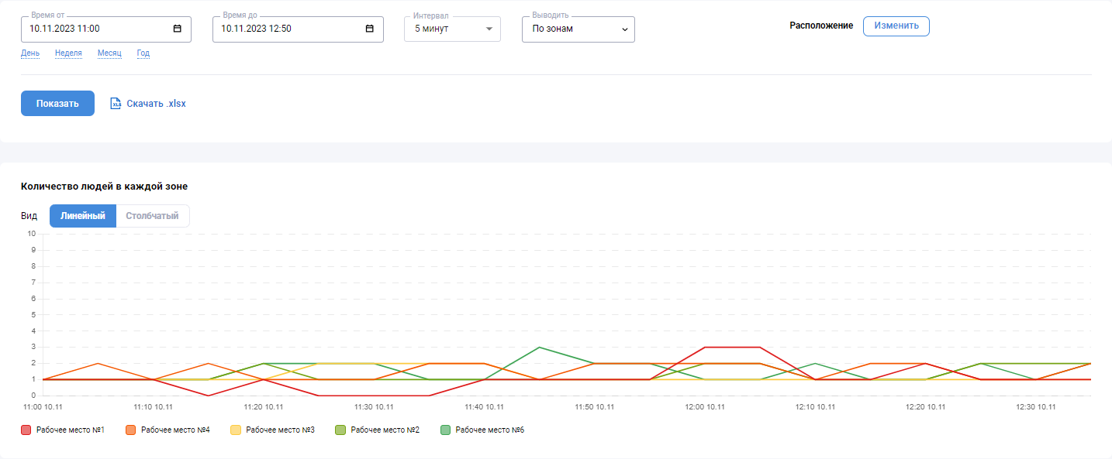
Task: Click the 11:10 10.11 axis label
Action: click(x=154, y=406)
